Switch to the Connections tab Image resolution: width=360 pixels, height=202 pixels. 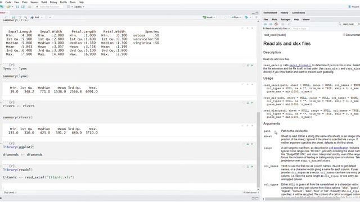pos(299,13)
